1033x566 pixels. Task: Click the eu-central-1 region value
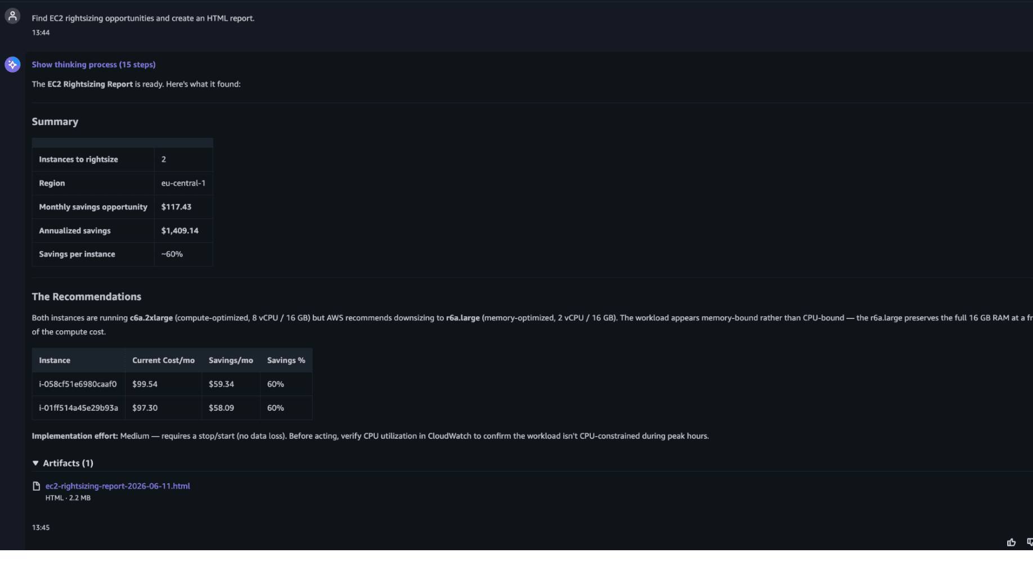[x=183, y=183]
